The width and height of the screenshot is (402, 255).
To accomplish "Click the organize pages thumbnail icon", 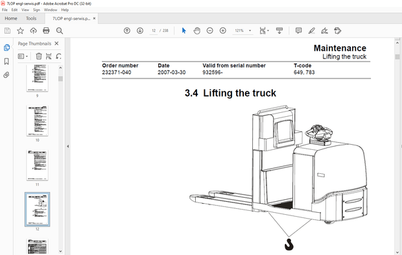I will tap(49, 56).
